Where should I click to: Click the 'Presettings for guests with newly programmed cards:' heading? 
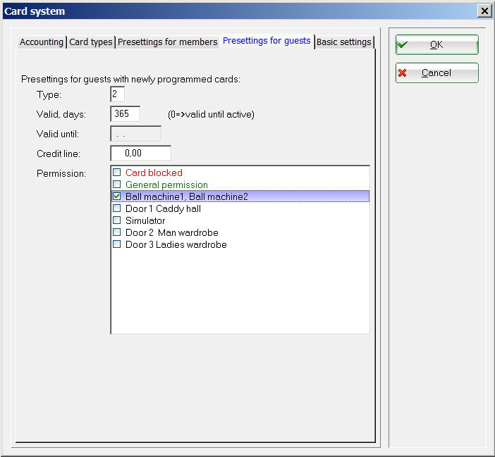coord(130,79)
